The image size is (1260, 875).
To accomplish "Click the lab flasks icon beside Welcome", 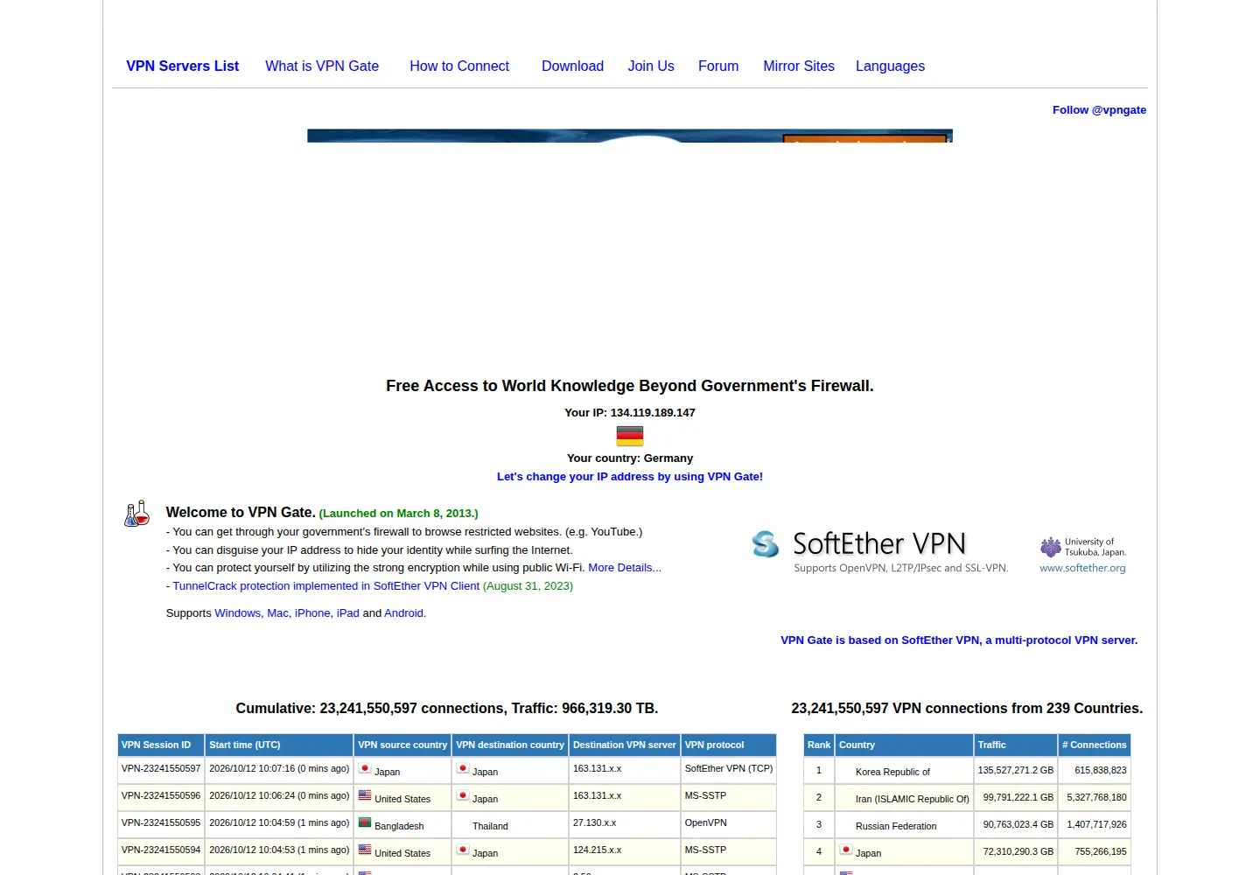I will point(136,514).
